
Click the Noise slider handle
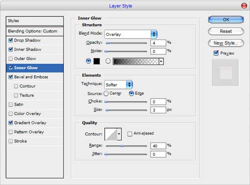coord(106,51)
